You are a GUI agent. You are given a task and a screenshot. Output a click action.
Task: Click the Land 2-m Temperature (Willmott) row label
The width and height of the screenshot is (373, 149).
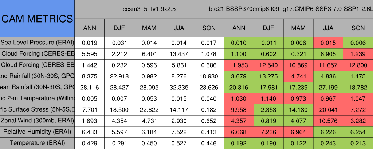37,98
